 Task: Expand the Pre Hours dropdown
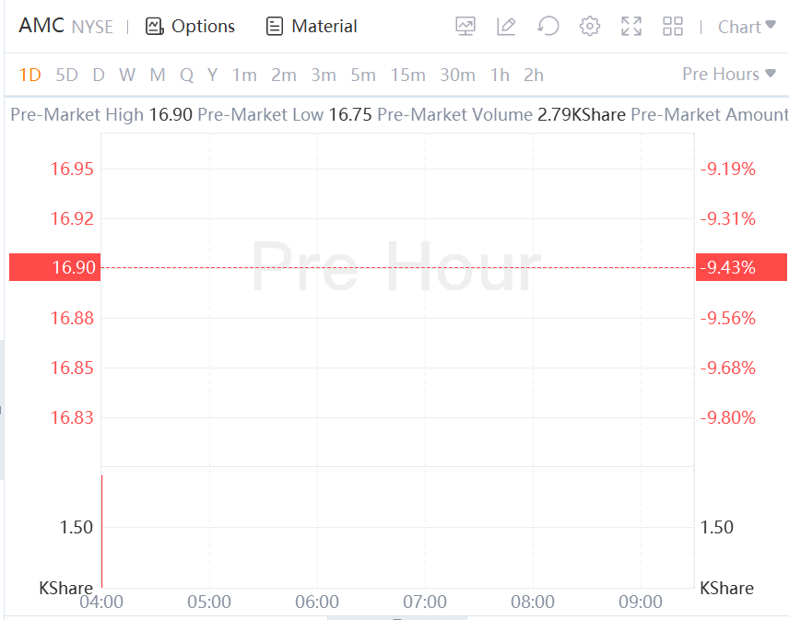tap(728, 74)
